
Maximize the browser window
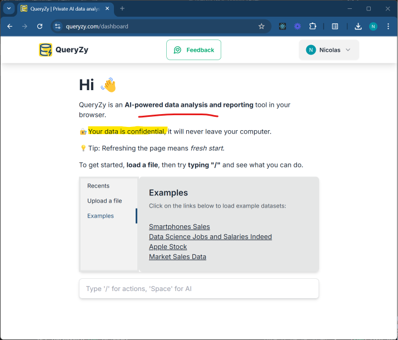tap(369, 9)
